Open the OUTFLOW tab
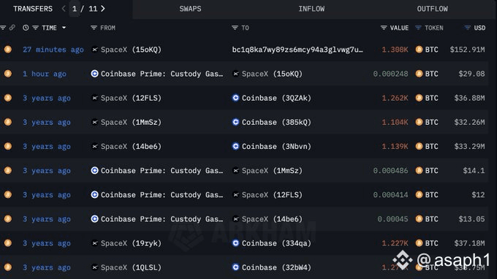The width and height of the screenshot is (497, 279). (433, 9)
